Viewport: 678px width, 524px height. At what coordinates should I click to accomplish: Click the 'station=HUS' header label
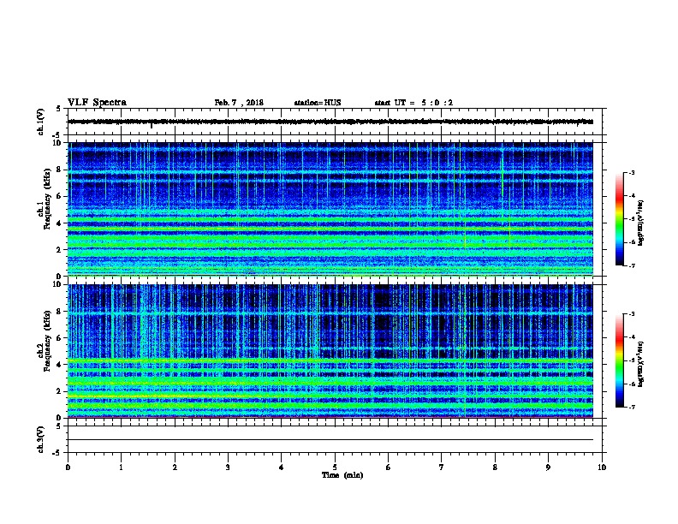pos(318,103)
